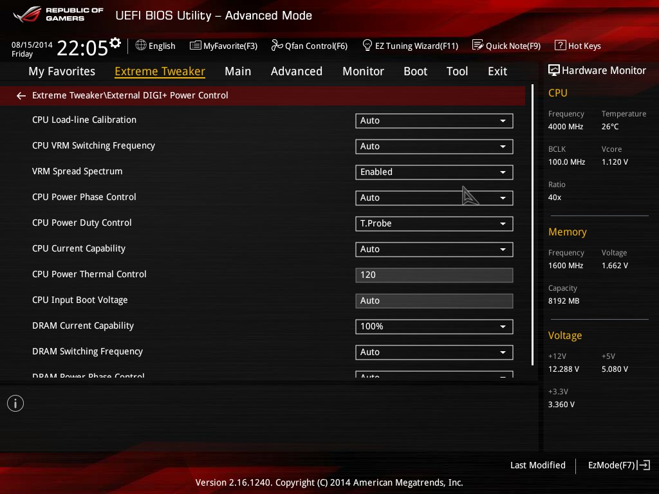Image resolution: width=659 pixels, height=494 pixels.
Task: Click the +12V reading 12.288 V
Action: (x=563, y=369)
